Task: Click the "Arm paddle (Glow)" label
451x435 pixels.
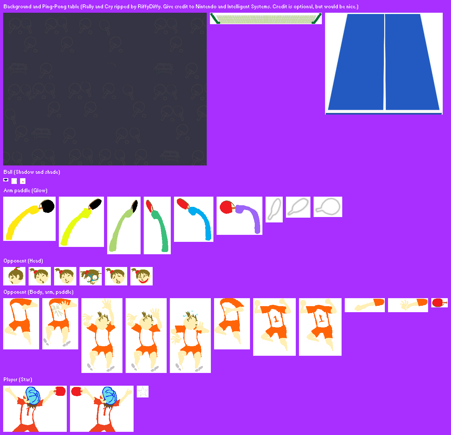Action: [x=25, y=190]
